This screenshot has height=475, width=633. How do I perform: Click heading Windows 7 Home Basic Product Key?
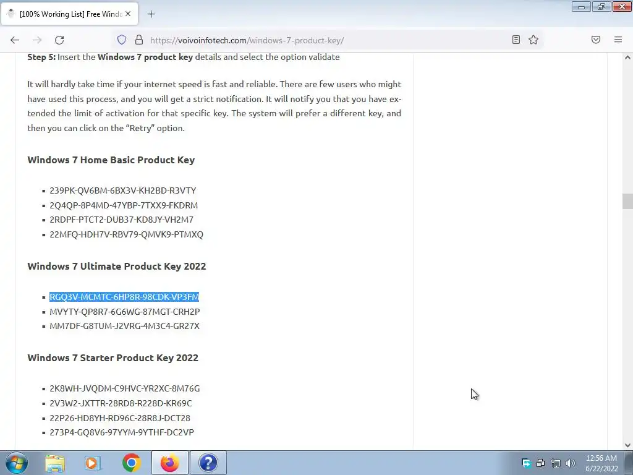111,160
